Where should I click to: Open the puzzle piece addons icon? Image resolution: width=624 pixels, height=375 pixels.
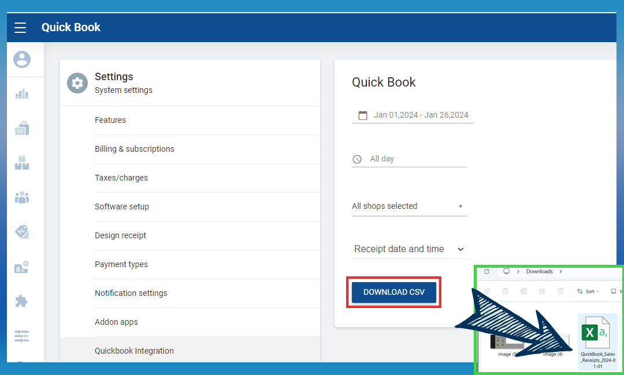(x=22, y=301)
